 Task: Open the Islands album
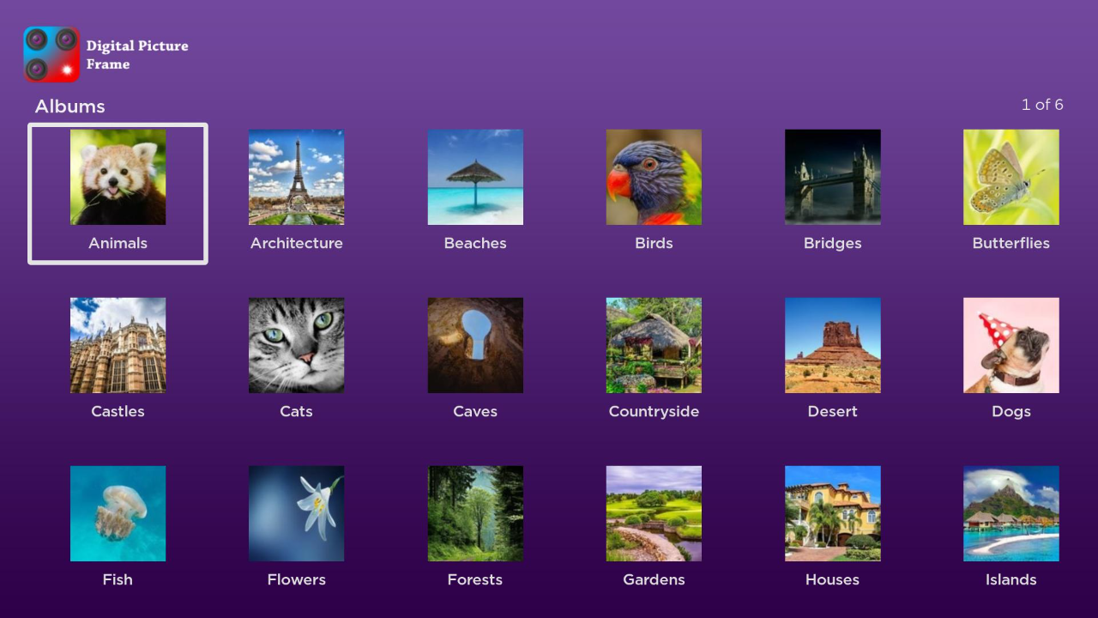[1011, 513]
